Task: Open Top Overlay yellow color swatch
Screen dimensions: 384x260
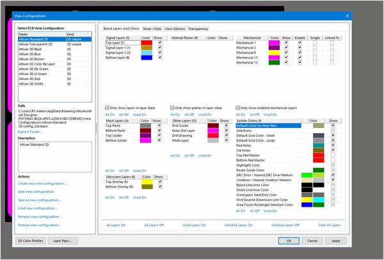Action: point(147,182)
